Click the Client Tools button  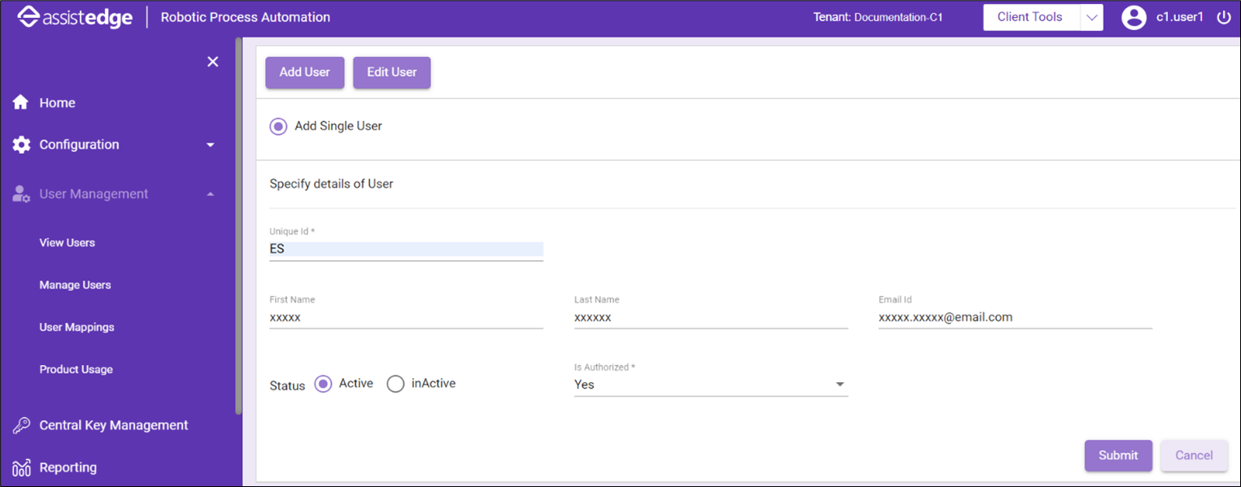tap(1031, 17)
